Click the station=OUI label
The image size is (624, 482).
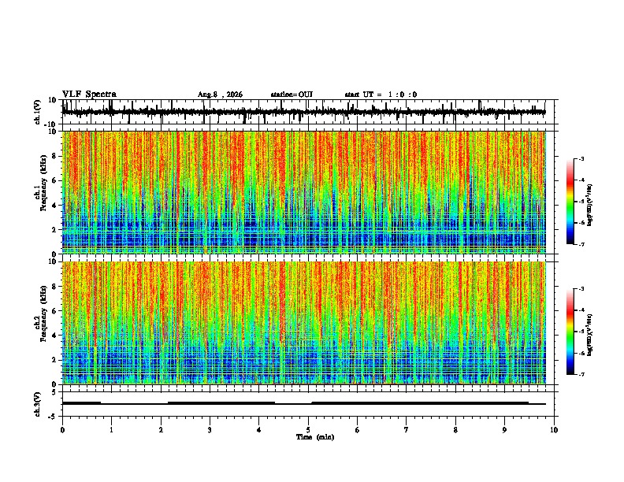click(292, 95)
